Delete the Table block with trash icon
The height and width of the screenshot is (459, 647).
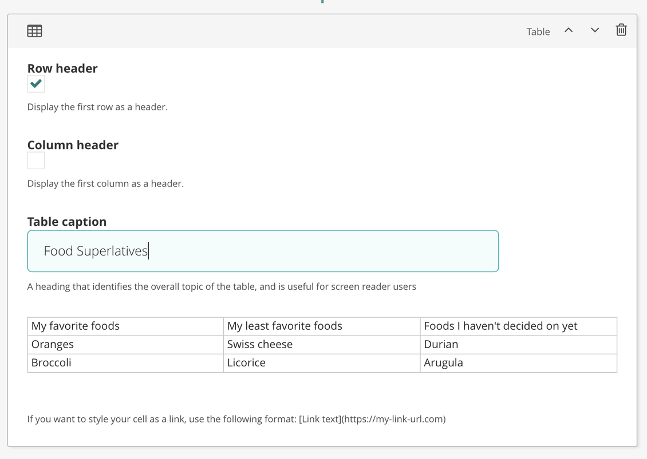621,30
